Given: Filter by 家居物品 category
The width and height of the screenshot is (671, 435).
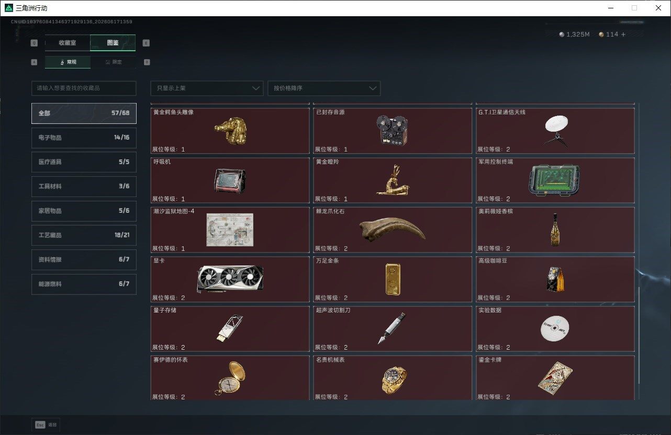Looking at the screenshot, I should pos(84,211).
